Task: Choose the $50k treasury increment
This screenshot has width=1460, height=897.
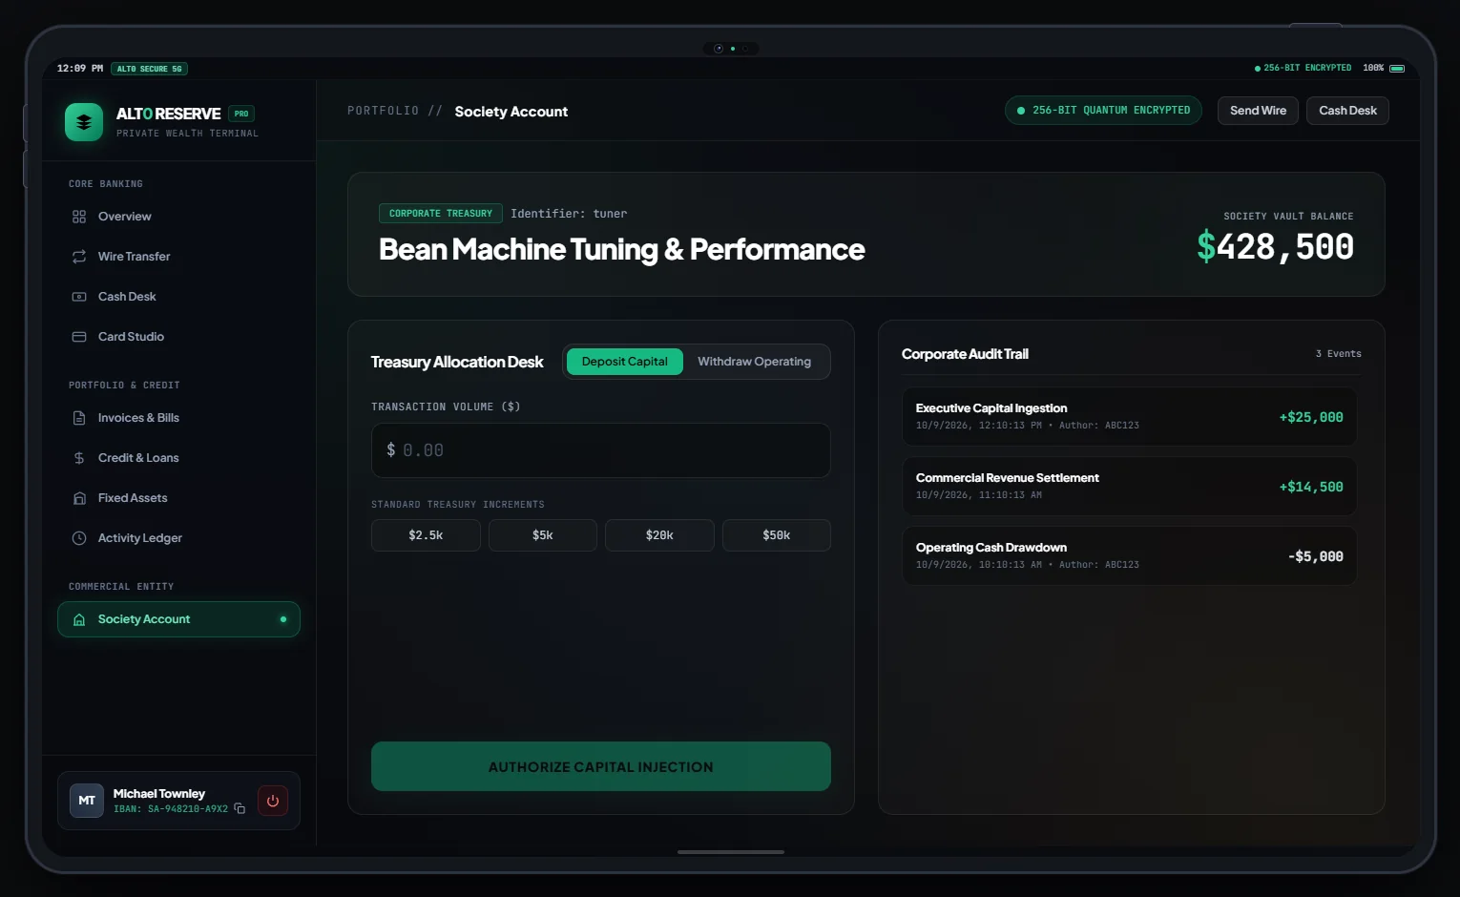Action: (x=777, y=535)
